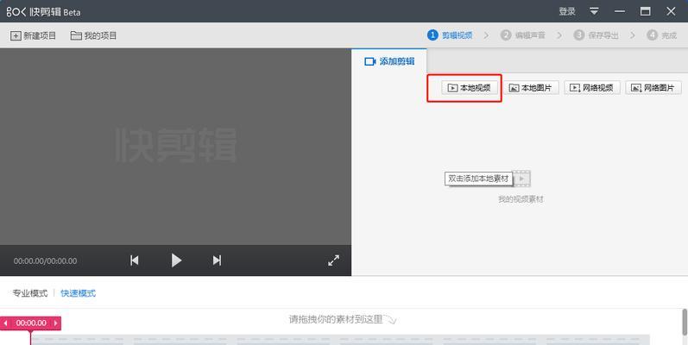
Task: Click 新建项目 to create a new project
Action: 33,35
